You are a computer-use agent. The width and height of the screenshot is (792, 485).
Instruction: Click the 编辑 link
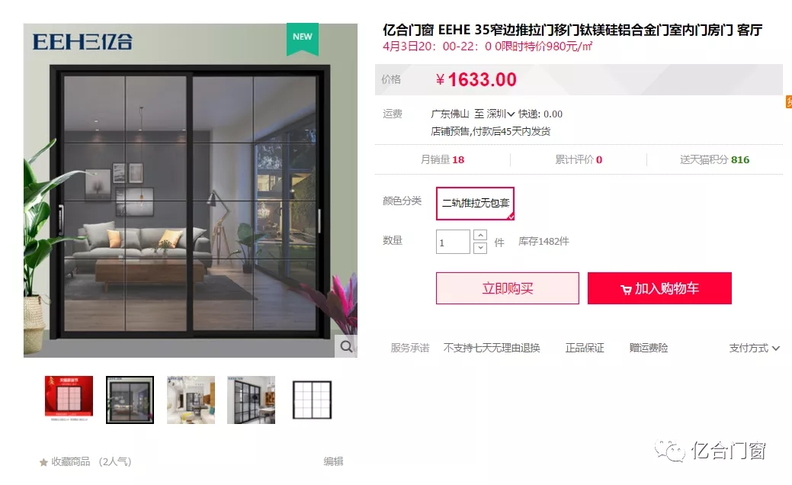pyautogui.click(x=333, y=461)
